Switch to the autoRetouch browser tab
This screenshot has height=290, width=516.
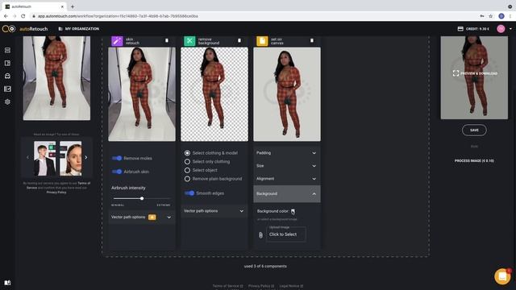(34, 6)
